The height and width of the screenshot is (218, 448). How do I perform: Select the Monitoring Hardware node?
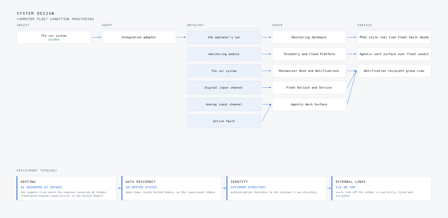[309, 37]
